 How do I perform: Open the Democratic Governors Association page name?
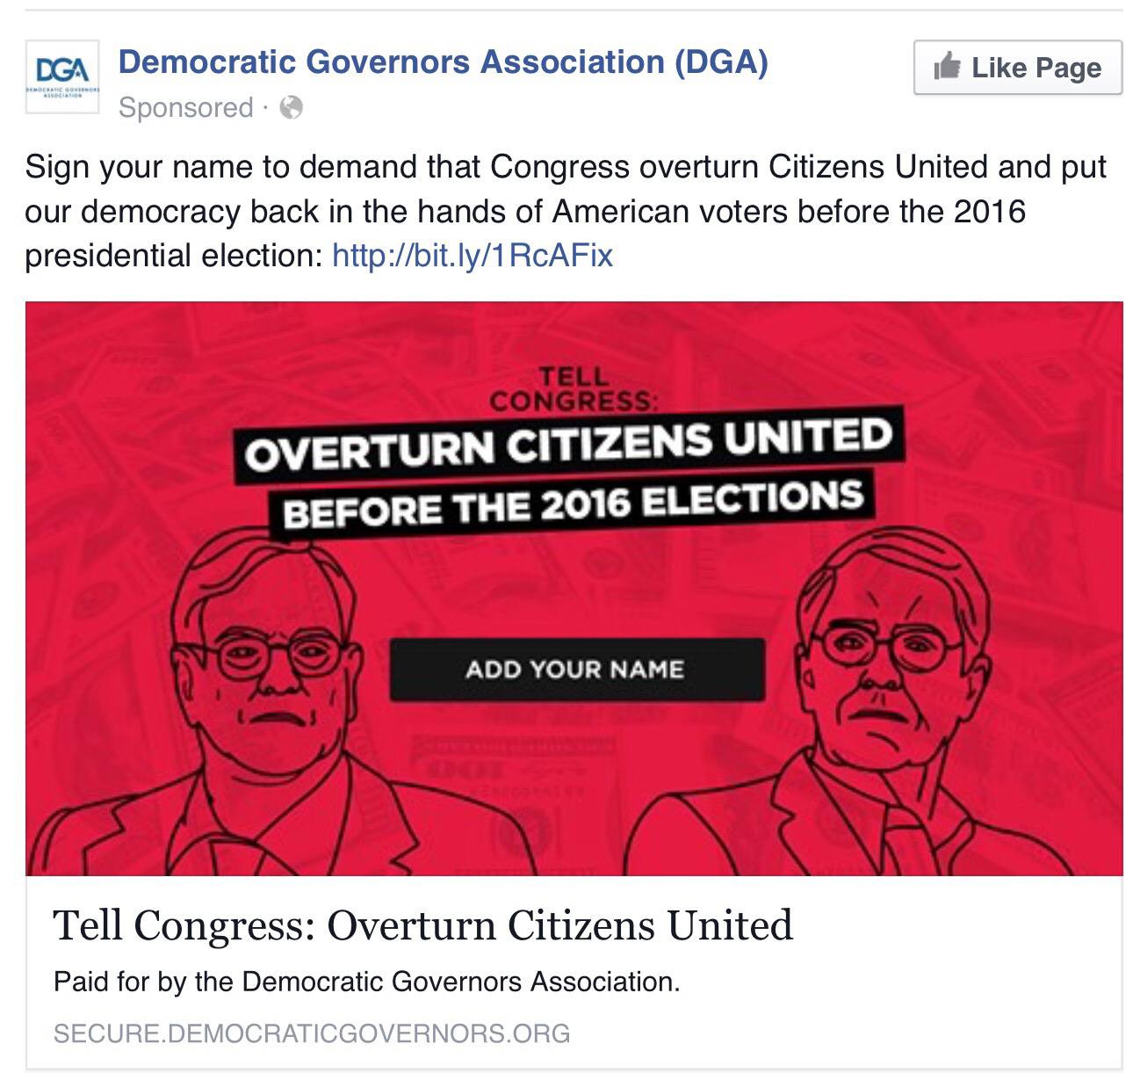443,62
